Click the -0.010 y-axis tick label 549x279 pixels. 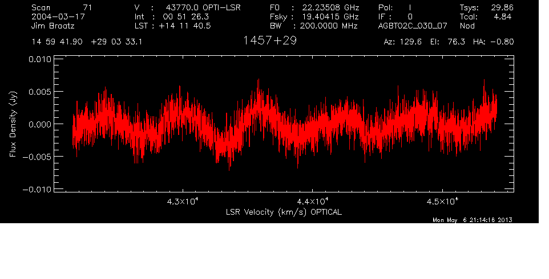37,189
